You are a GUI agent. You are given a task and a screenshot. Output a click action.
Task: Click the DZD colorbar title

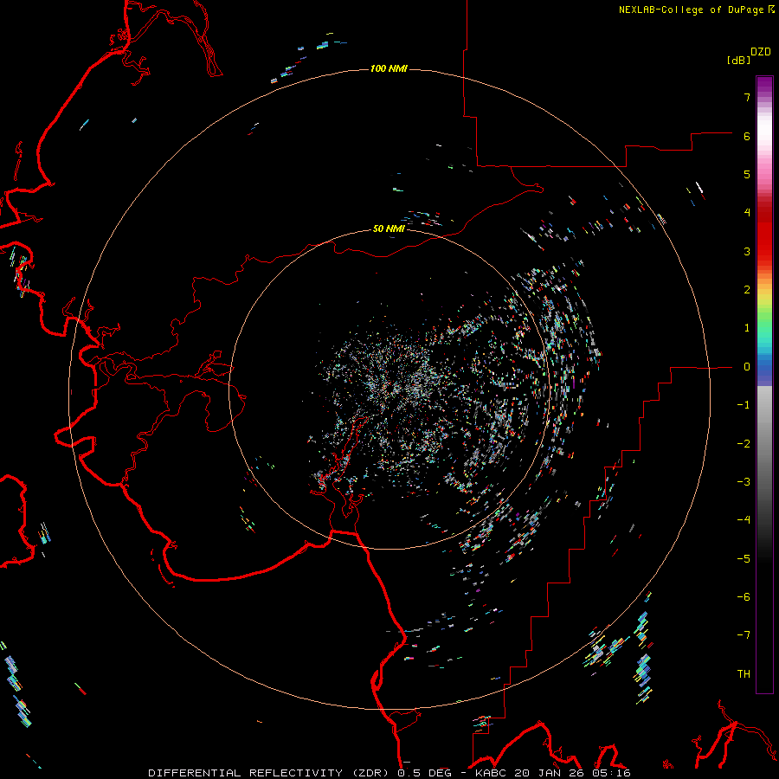click(x=760, y=52)
